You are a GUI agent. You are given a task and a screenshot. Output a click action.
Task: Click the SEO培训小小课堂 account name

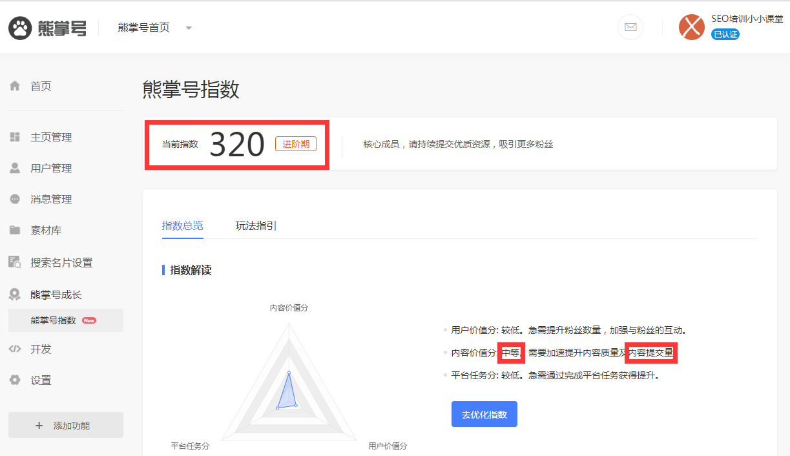747,19
